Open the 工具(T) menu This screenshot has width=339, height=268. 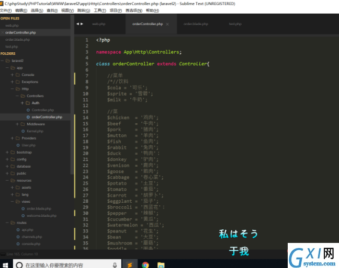pos(100,10)
